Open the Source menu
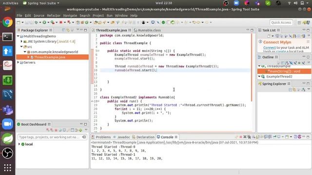 click(39, 16)
